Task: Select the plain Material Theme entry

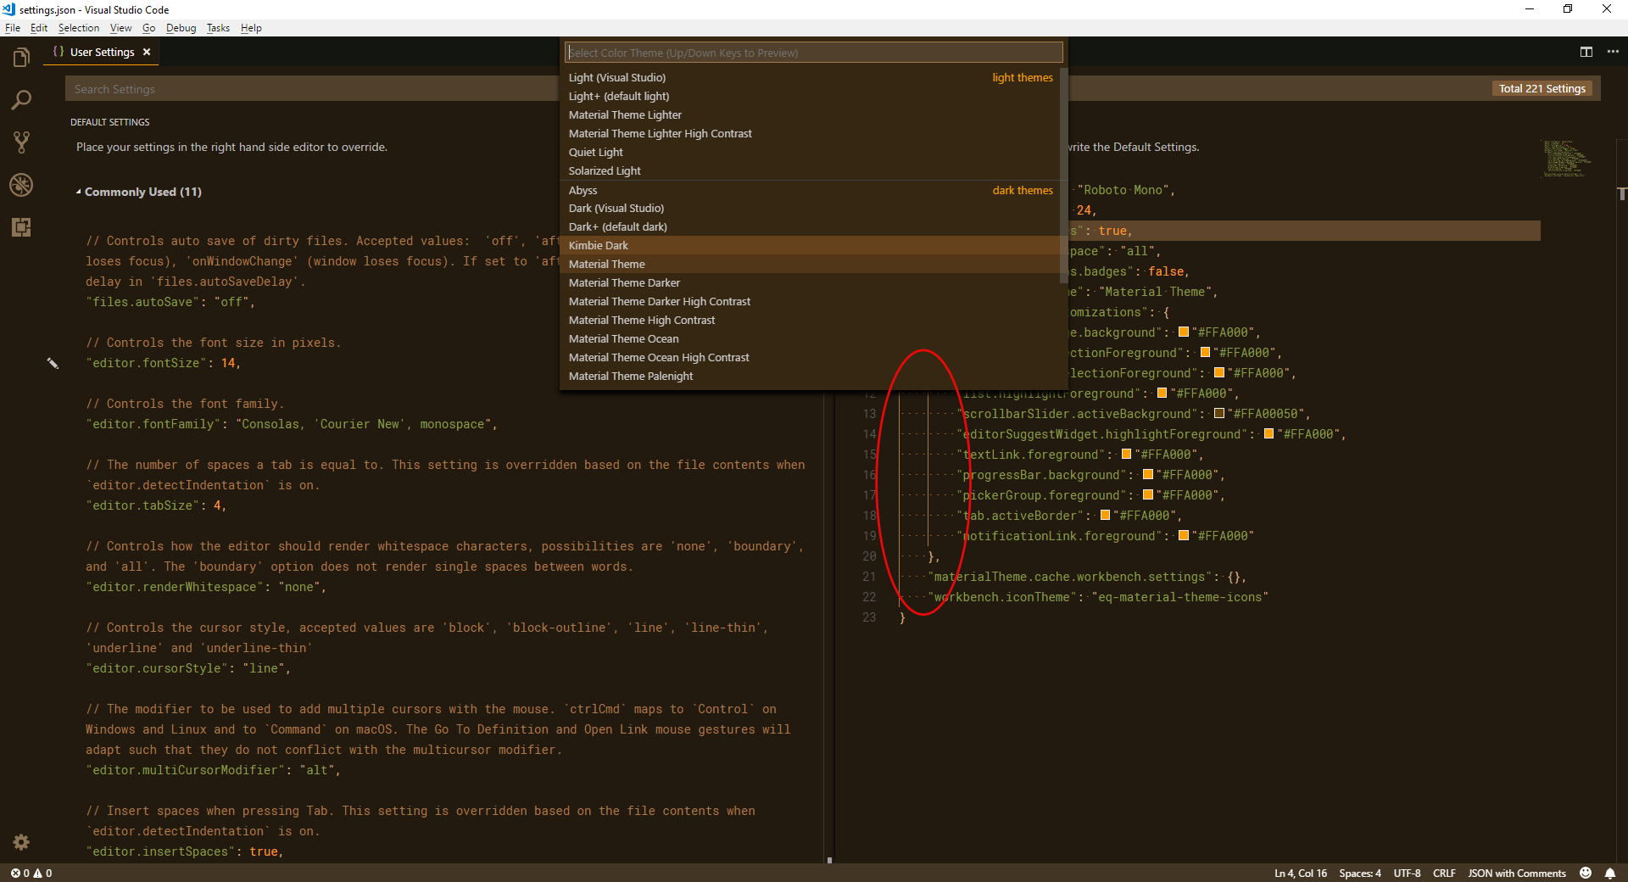Action: coord(810,264)
